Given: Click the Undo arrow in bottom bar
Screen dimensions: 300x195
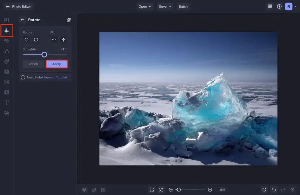Looking at the screenshot, I should [x=274, y=190].
